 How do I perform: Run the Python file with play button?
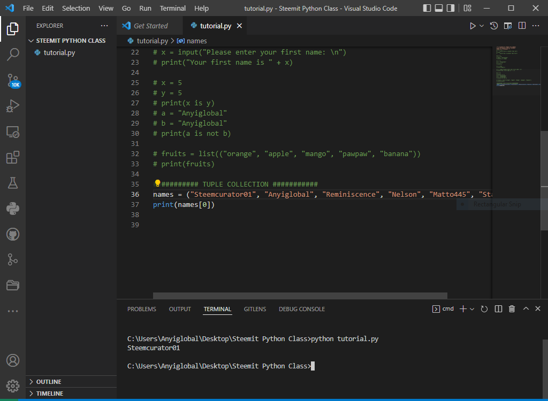[473, 26]
